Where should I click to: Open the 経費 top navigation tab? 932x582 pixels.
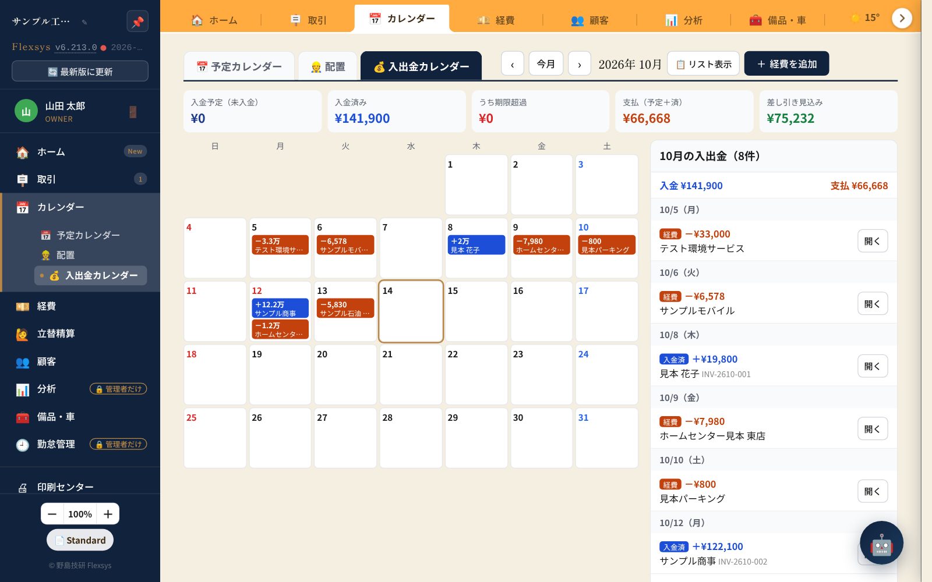(496, 20)
